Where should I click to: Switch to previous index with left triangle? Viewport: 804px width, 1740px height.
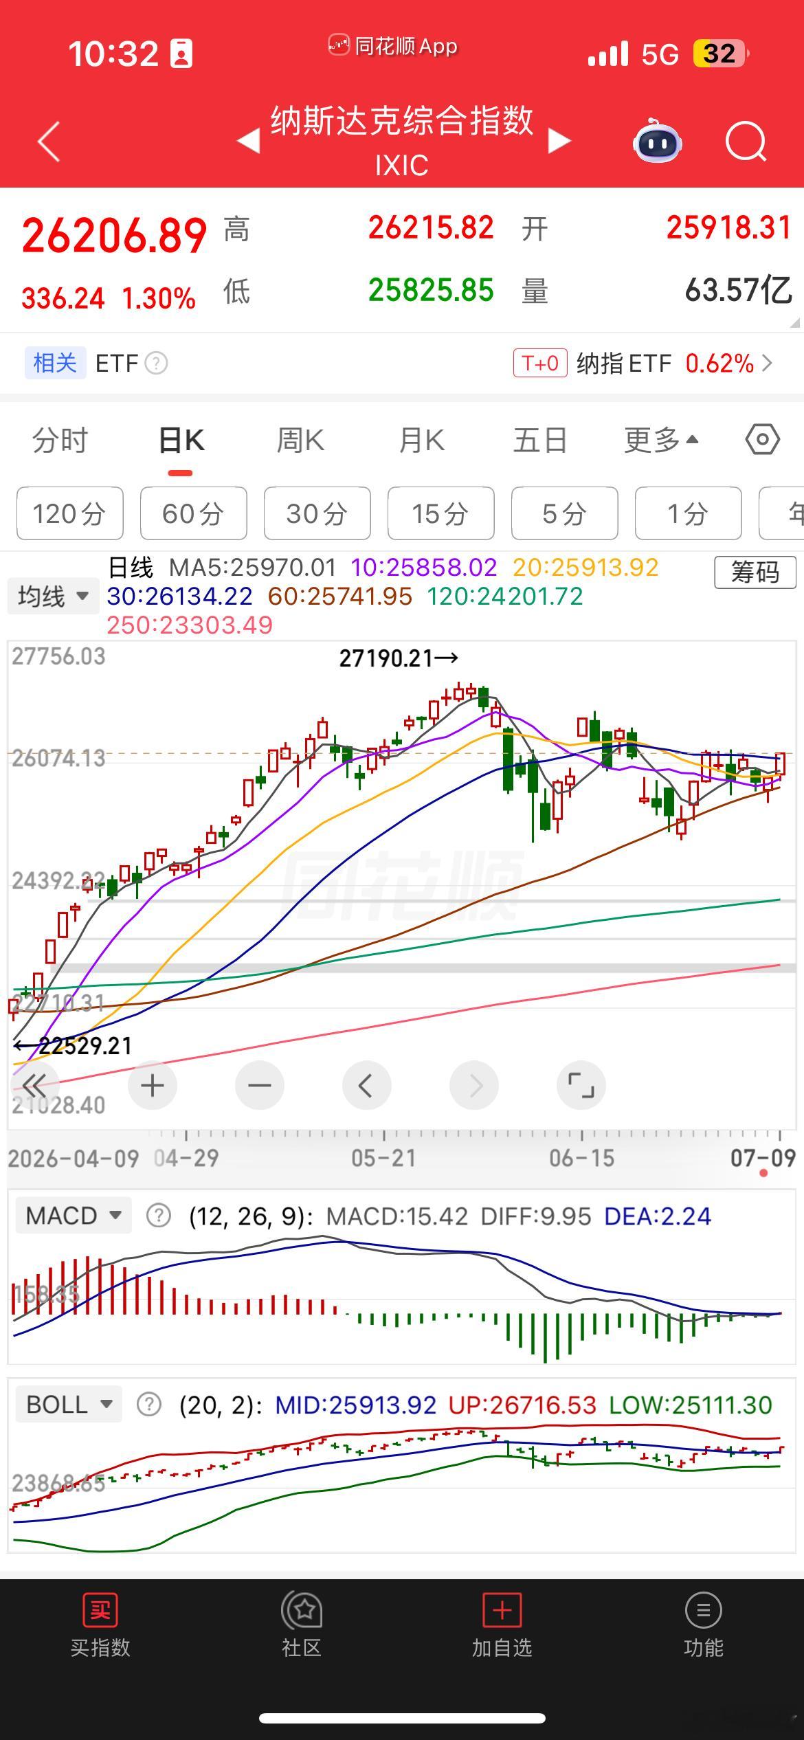pos(248,141)
